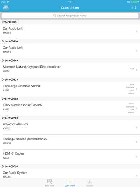Open chevron for Microsoft Natural Keyboard Elite
140x187 pixels.
pos(136,70)
